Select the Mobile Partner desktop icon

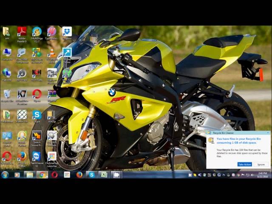(x=22, y=139)
